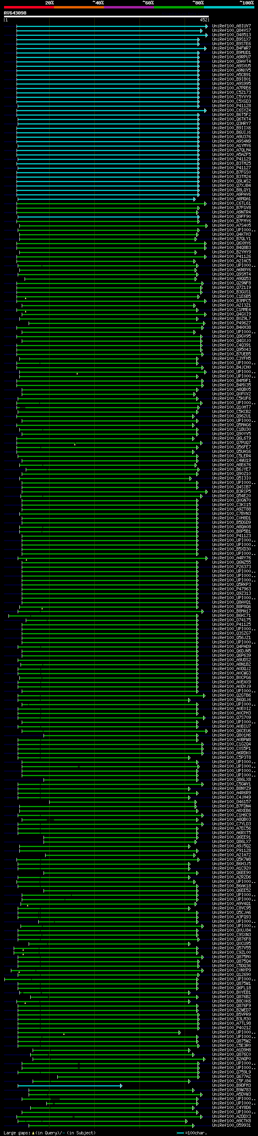Select label UniRef100_C5Z173
Viewport: 258px width, 1136px height.
pos(231,93)
